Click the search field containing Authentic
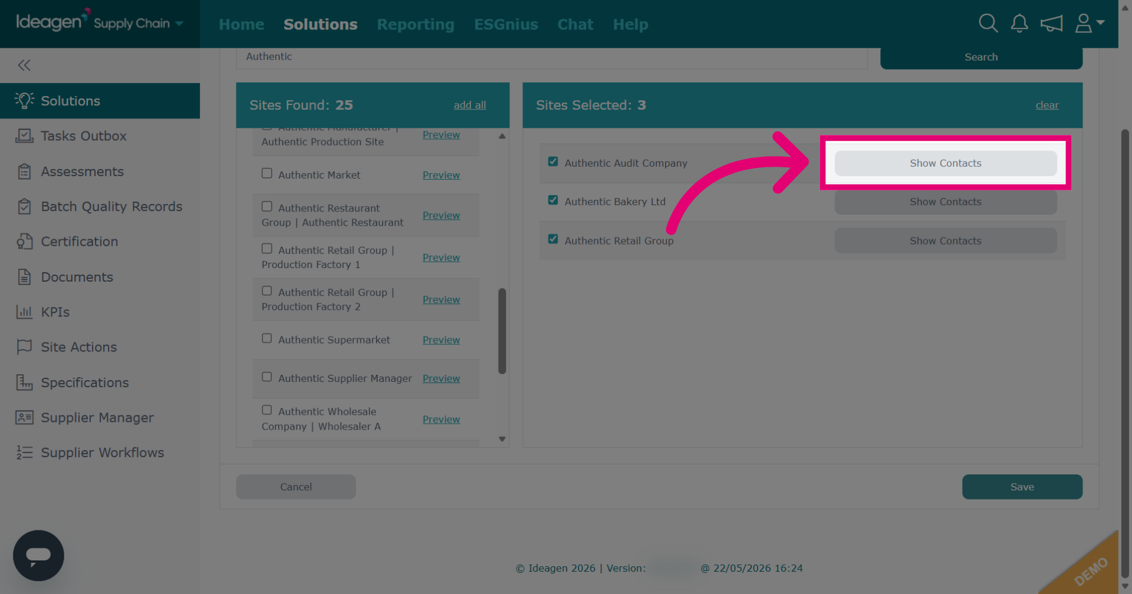This screenshot has height=594, width=1132. pyautogui.click(x=552, y=58)
